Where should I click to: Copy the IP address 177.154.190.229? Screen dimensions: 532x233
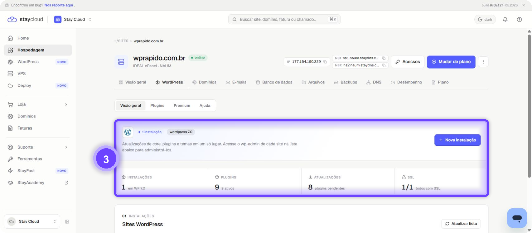[x=325, y=62]
